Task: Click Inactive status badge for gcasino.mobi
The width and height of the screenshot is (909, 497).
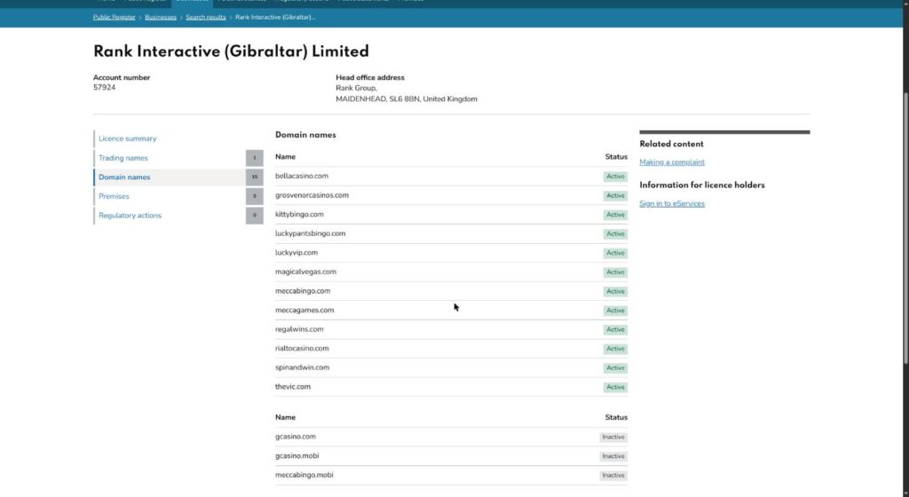Action: point(613,456)
